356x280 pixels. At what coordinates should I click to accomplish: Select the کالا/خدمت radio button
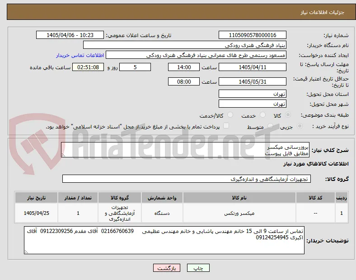230,115
